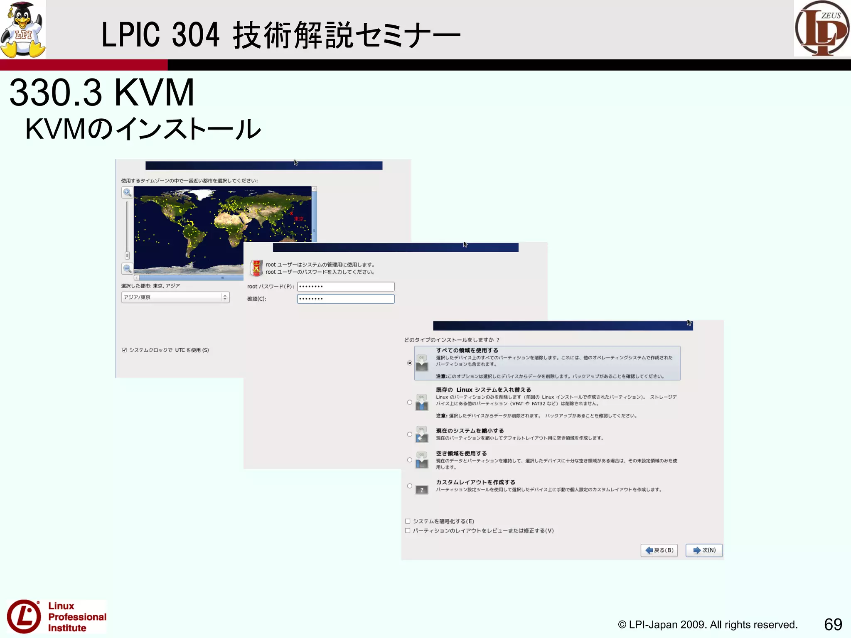The width and height of the screenshot is (851, 638).
Task: Enable パーティションのレイアウトをレビュー checkbox
Action: click(x=408, y=530)
